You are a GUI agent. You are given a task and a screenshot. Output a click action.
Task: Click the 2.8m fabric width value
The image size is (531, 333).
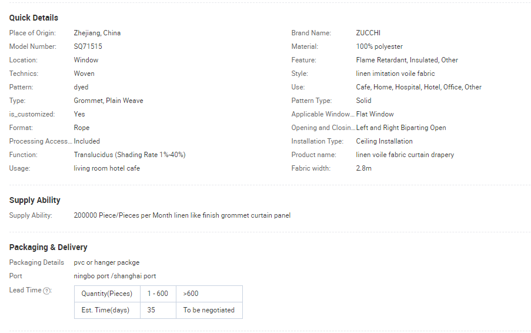364,168
